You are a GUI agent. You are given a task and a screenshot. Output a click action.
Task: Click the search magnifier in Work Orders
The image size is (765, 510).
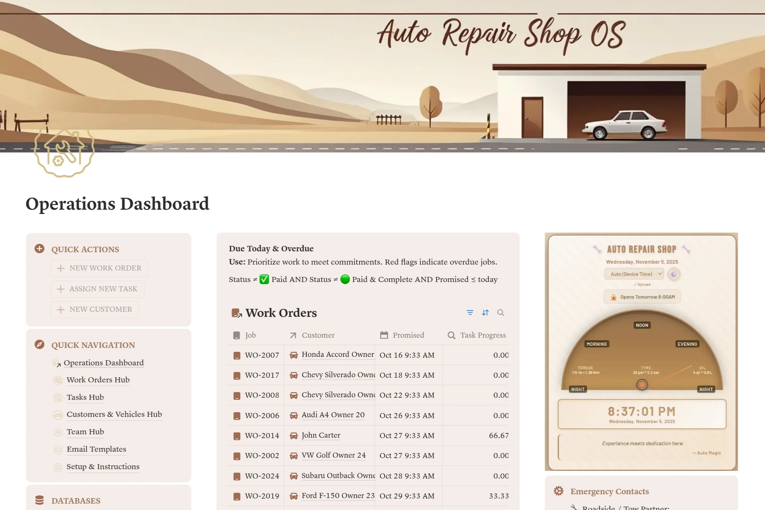pyautogui.click(x=501, y=313)
